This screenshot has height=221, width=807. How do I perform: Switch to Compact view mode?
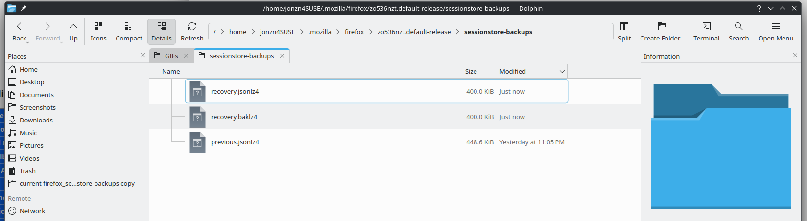click(129, 31)
